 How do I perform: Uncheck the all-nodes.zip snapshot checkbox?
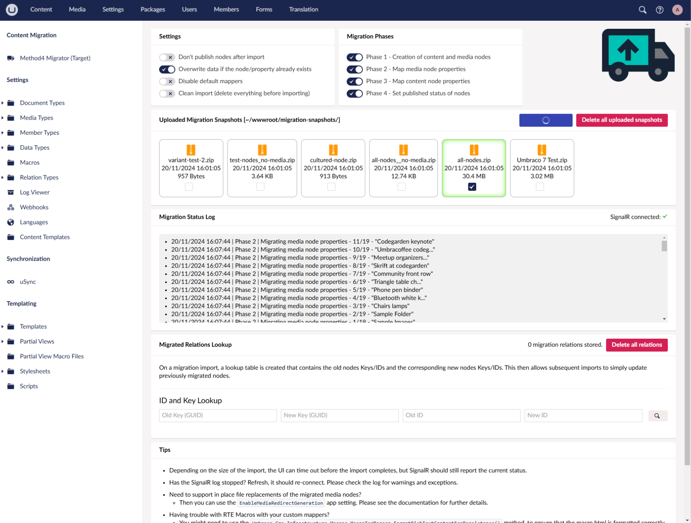[472, 187]
